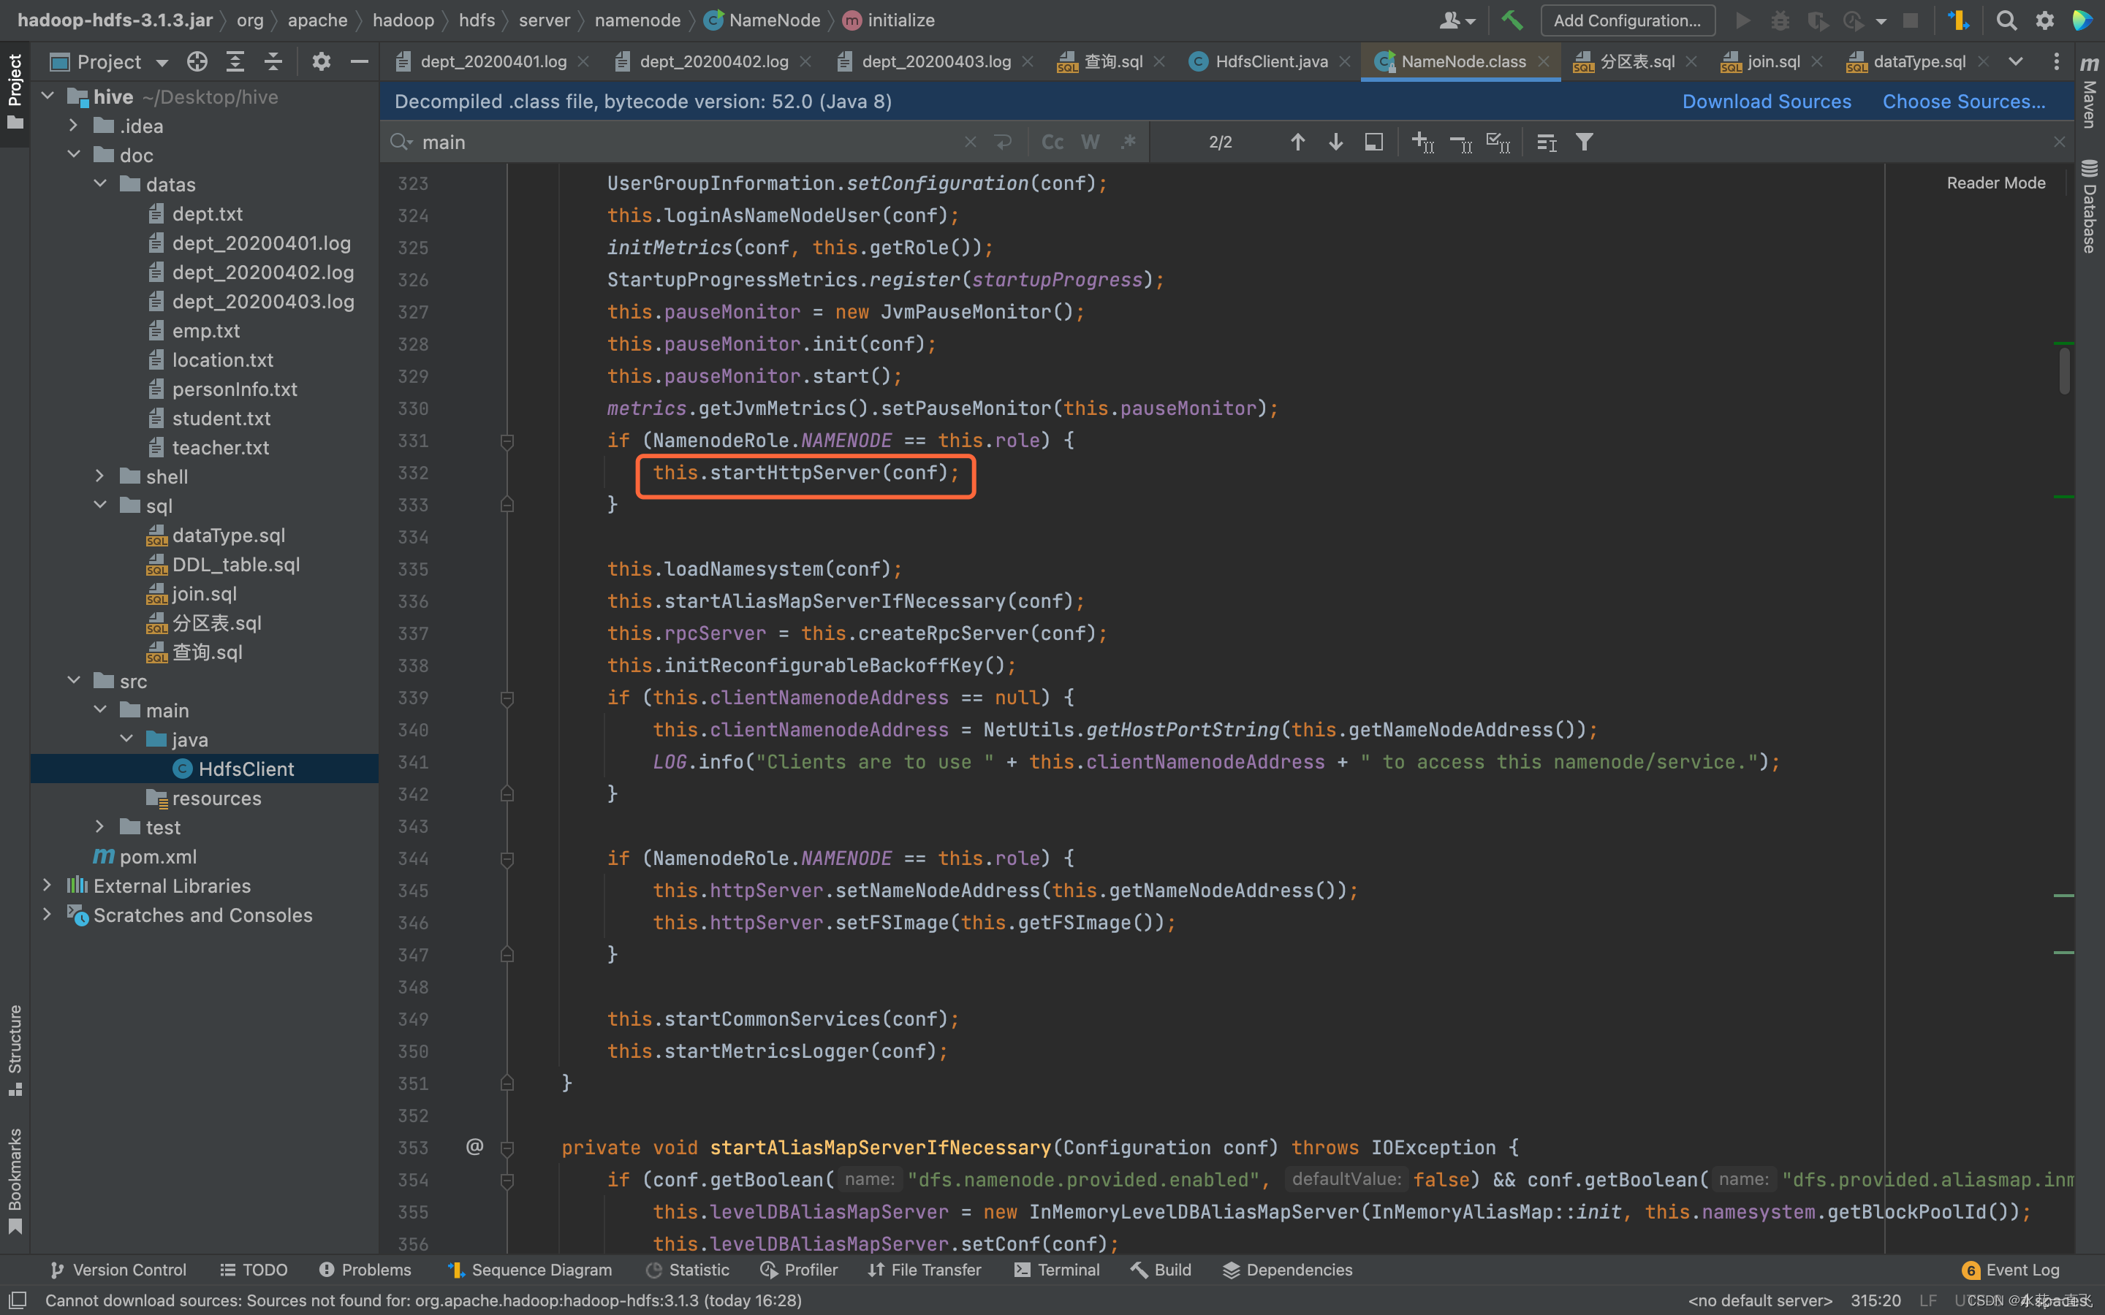The width and height of the screenshot is (2105, 1315).
Task: Select HdfsClient class in project tree
Action: click(x=246, y=769)
